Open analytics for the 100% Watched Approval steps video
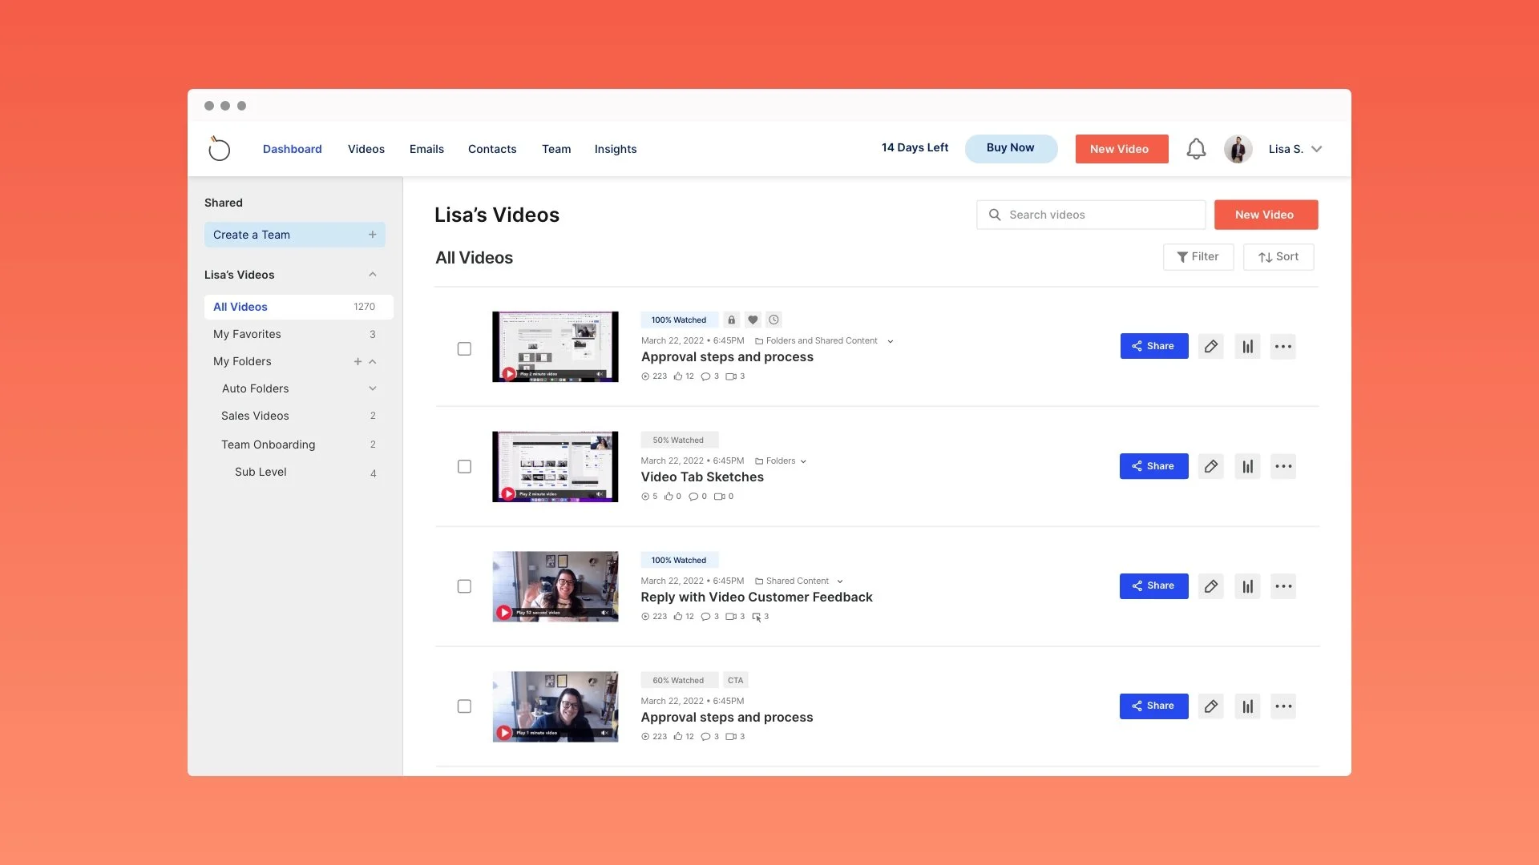This screenshot has height=865, width=1539. pos(1247,347)
